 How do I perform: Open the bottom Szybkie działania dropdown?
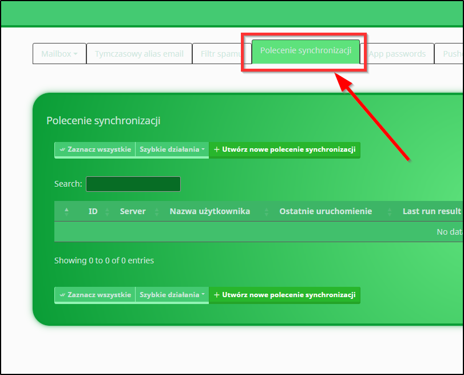(x=172, y=295)
